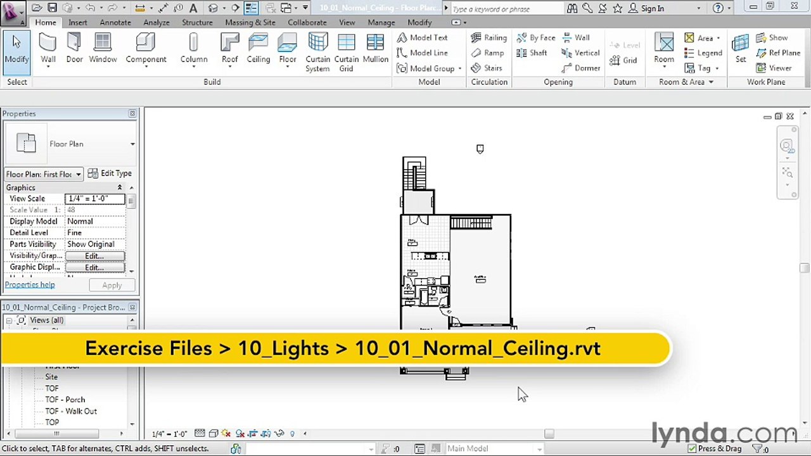
Task: Collapse the Graphics properties section
Action: coord(119,187)
